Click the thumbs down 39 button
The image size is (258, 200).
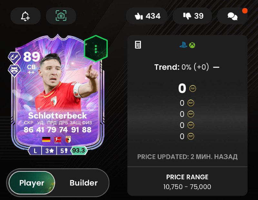pos(193,16)
